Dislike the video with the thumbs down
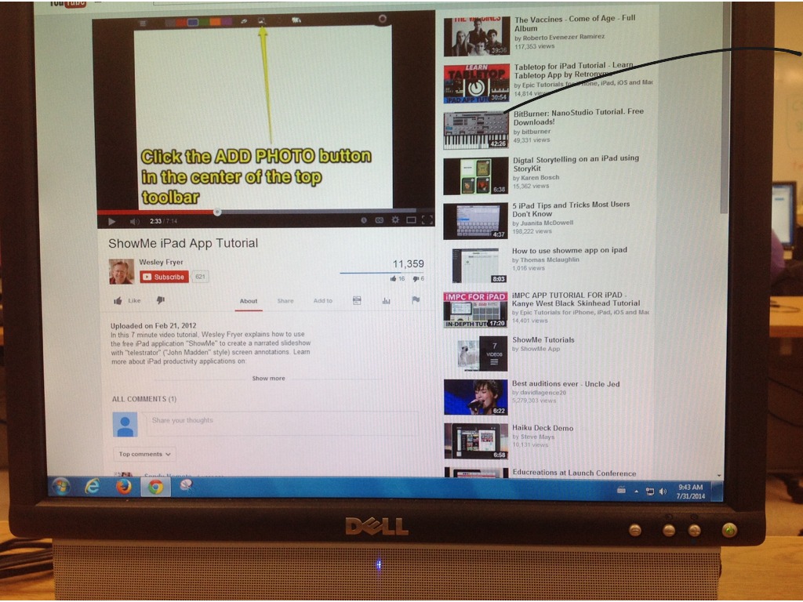This screenshot has width=803, height=602. (160, 300)
